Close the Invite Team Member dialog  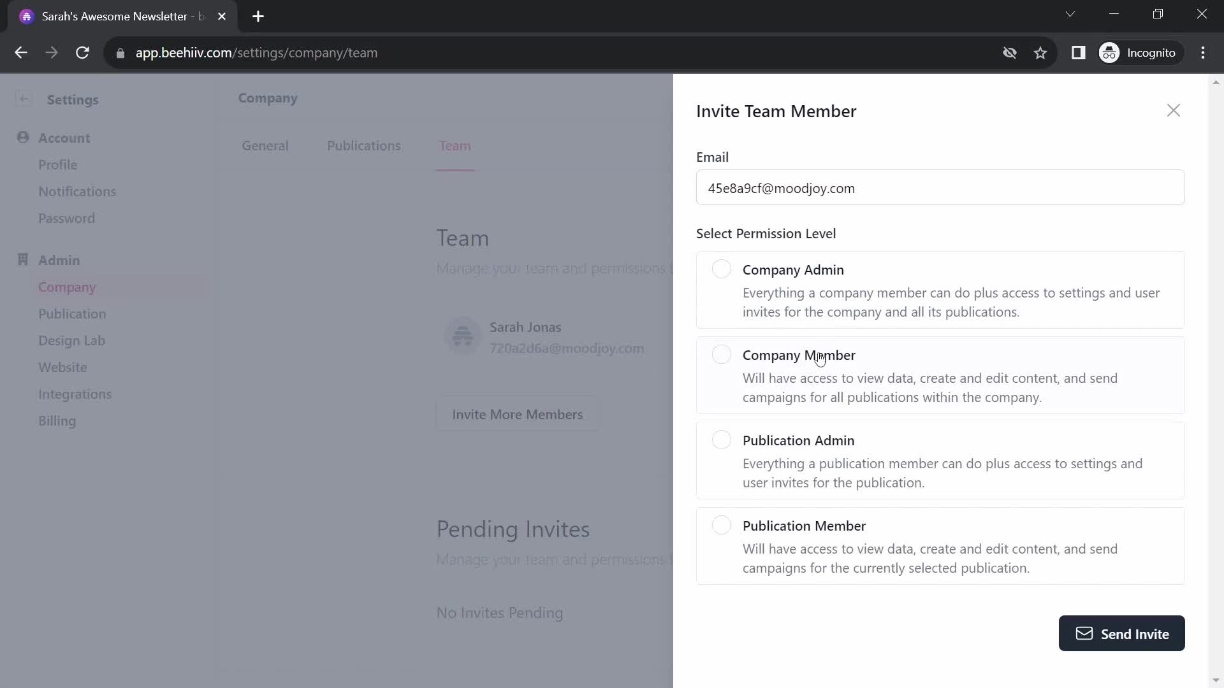(1174, 110)
